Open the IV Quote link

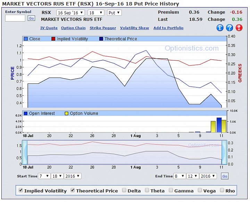49,28
